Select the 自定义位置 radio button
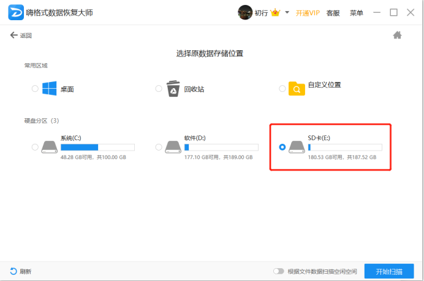This screenshot has width=424, height=281. [x=282, y=88]
